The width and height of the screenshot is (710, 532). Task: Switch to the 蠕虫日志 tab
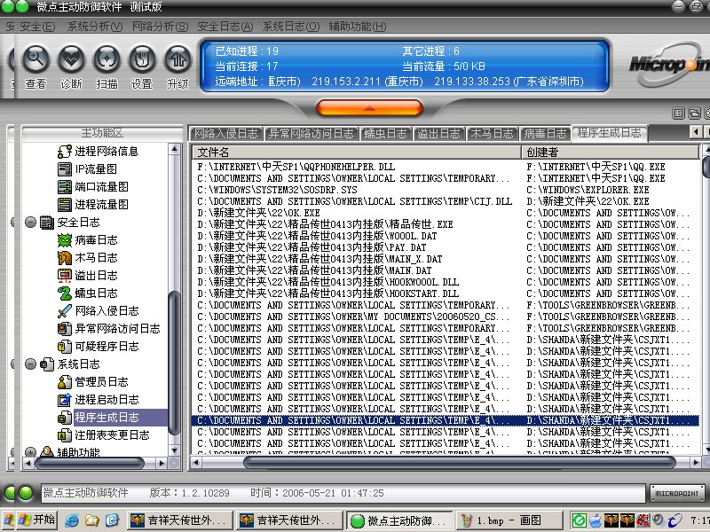tap(385, 134)
